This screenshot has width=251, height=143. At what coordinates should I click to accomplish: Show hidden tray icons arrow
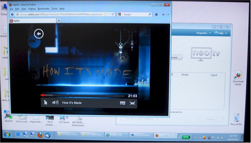[195, 137]
